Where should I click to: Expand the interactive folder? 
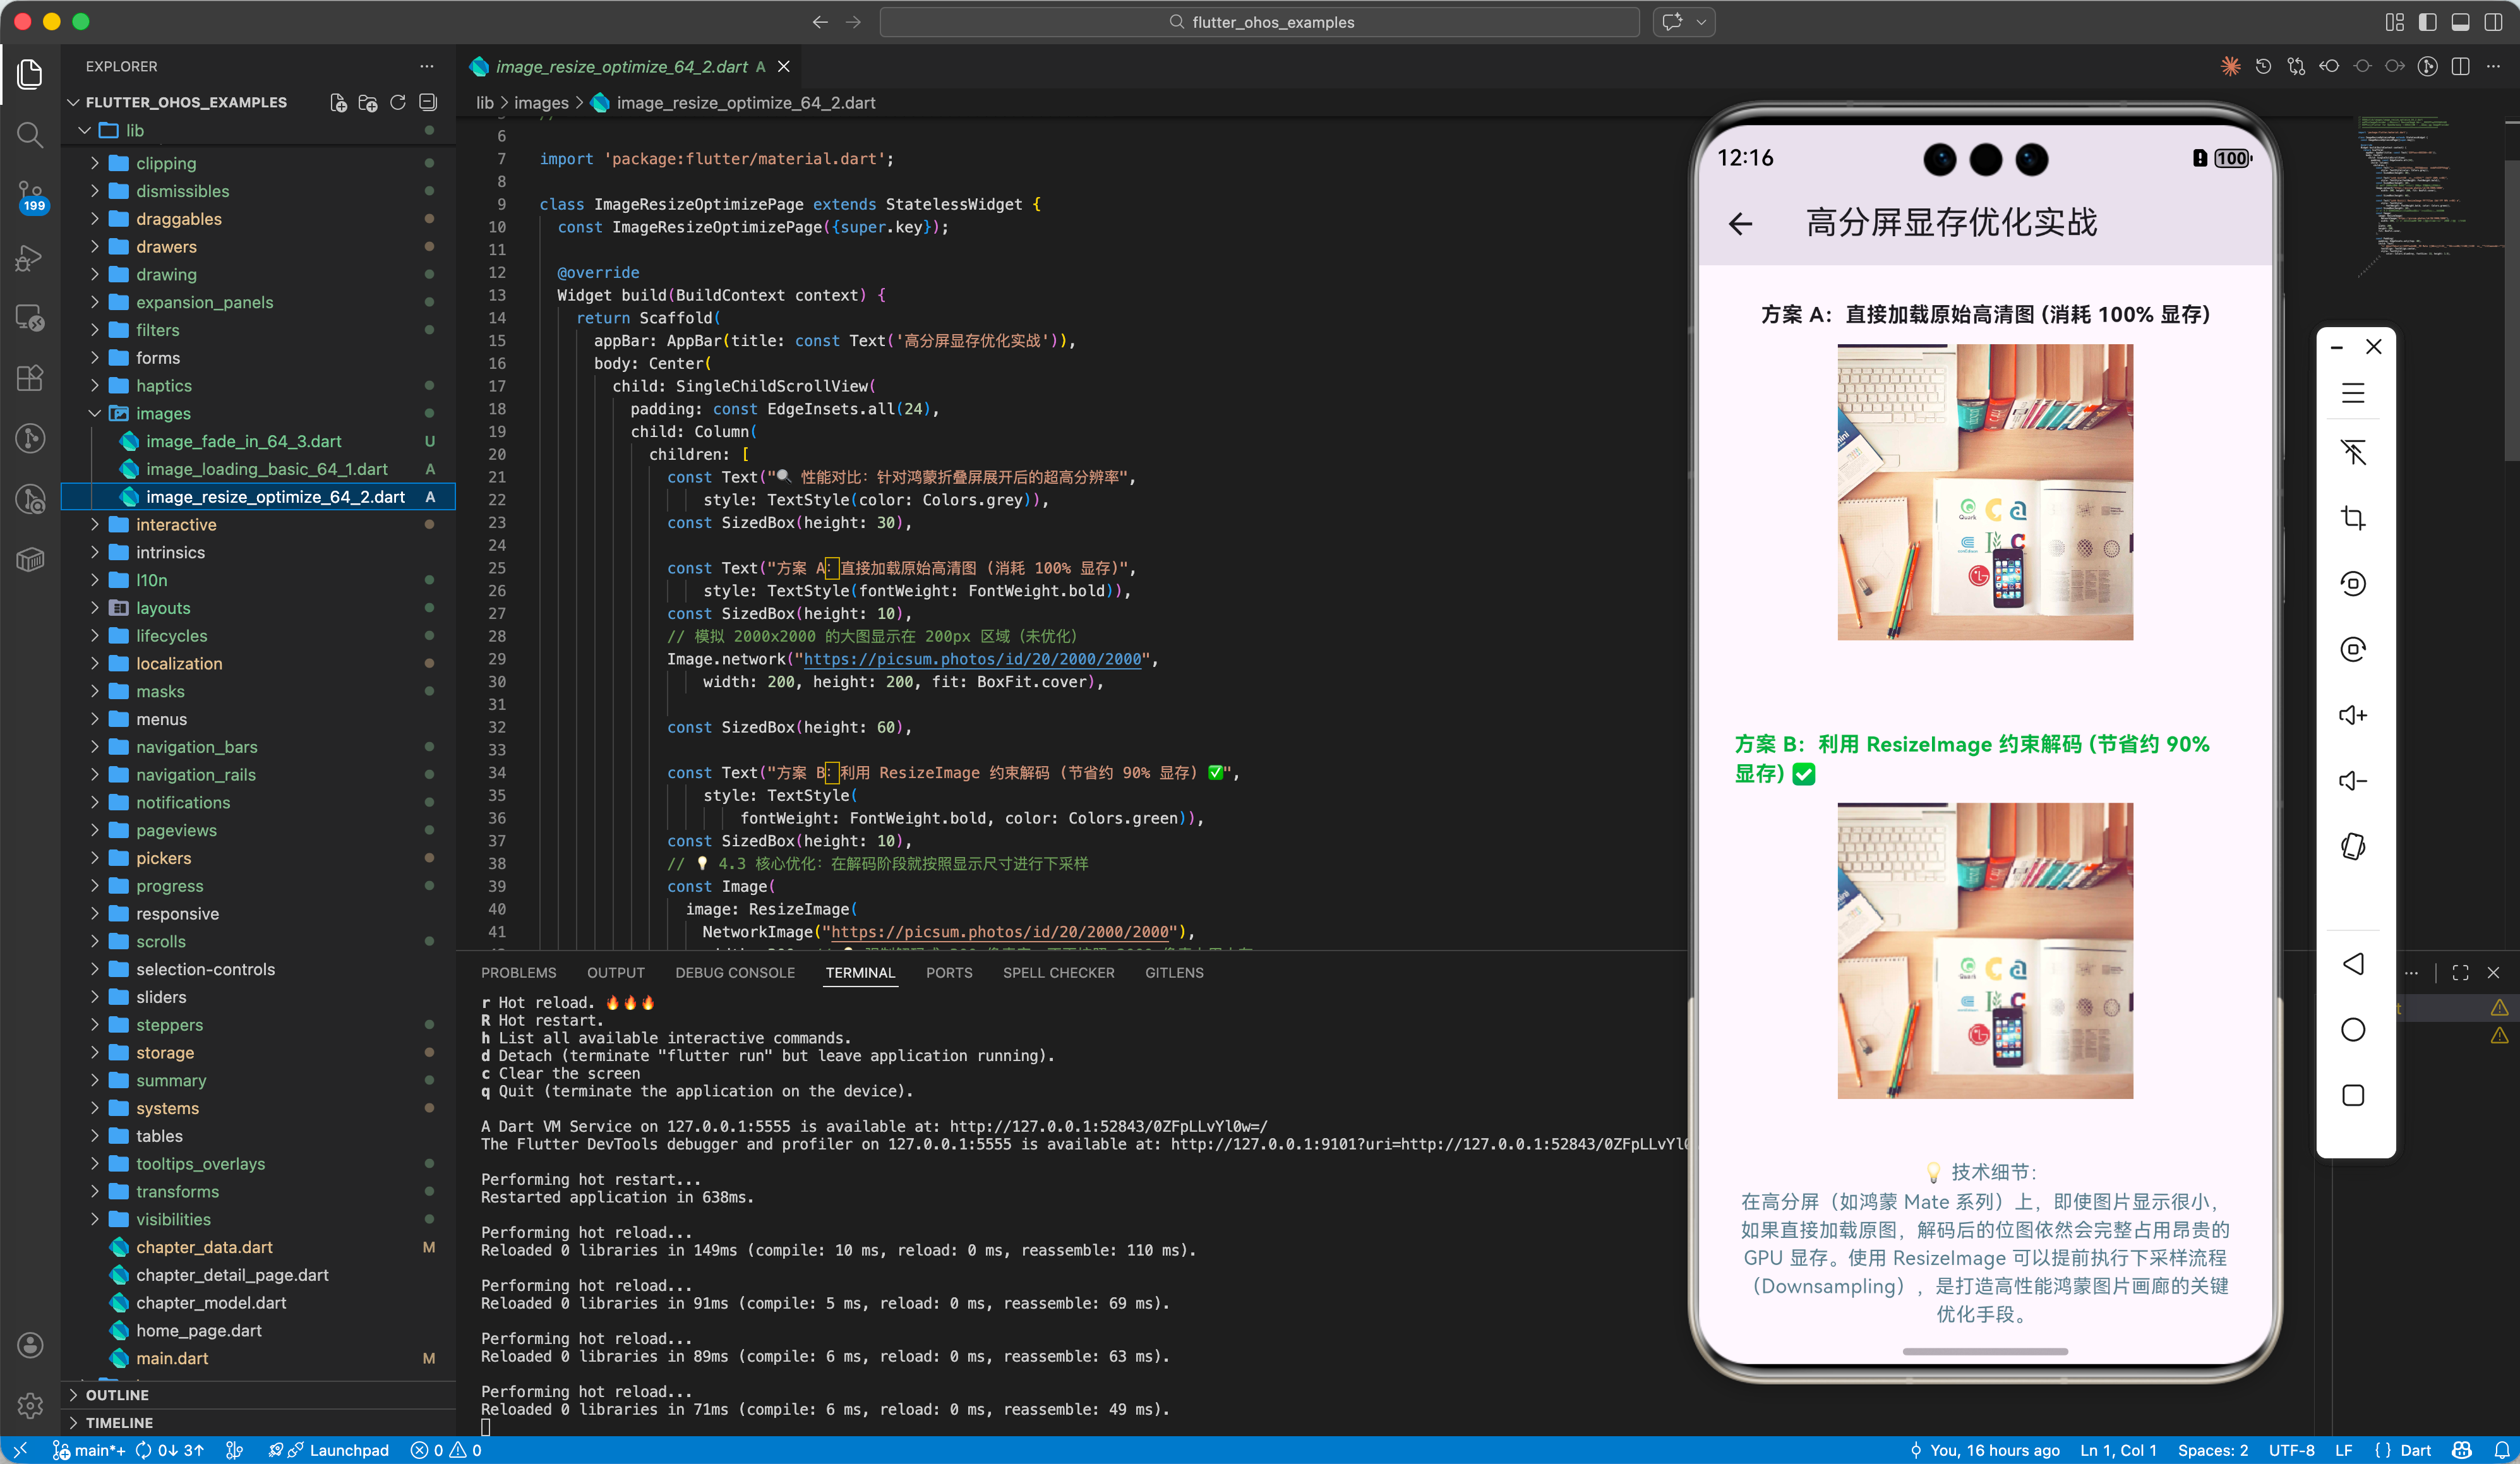(176, 524)
